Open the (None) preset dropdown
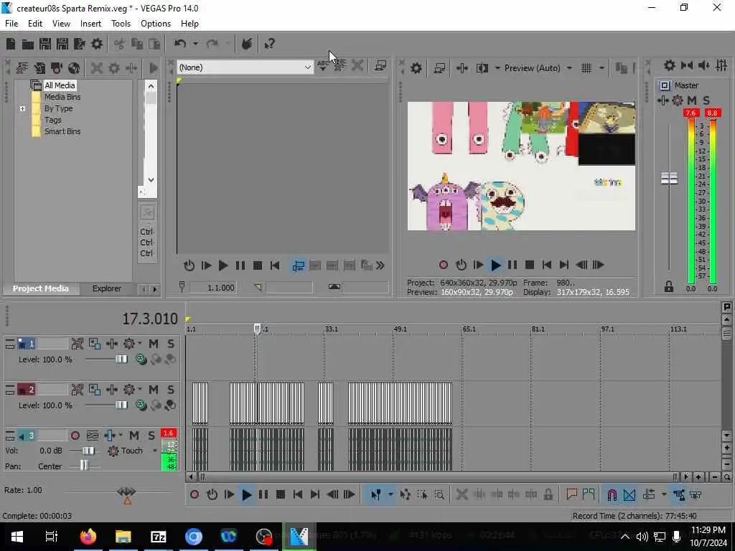 (x=307, y=67)
